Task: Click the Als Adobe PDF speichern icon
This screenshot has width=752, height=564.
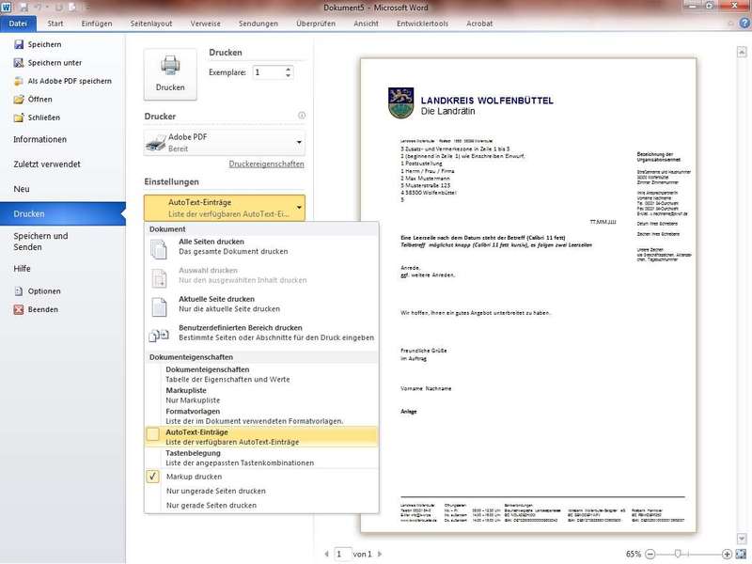Action: pos(19,81)
